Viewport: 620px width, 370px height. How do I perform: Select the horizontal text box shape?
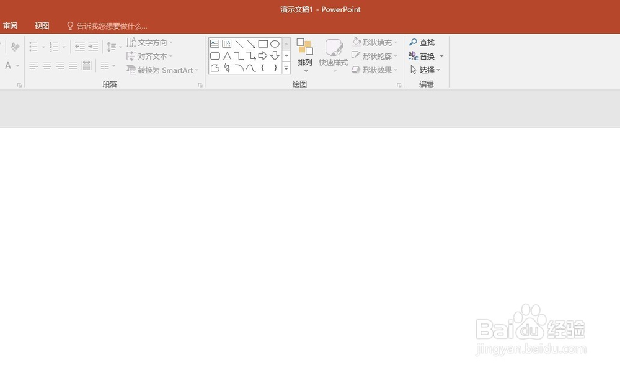click(x=215, y=43)
